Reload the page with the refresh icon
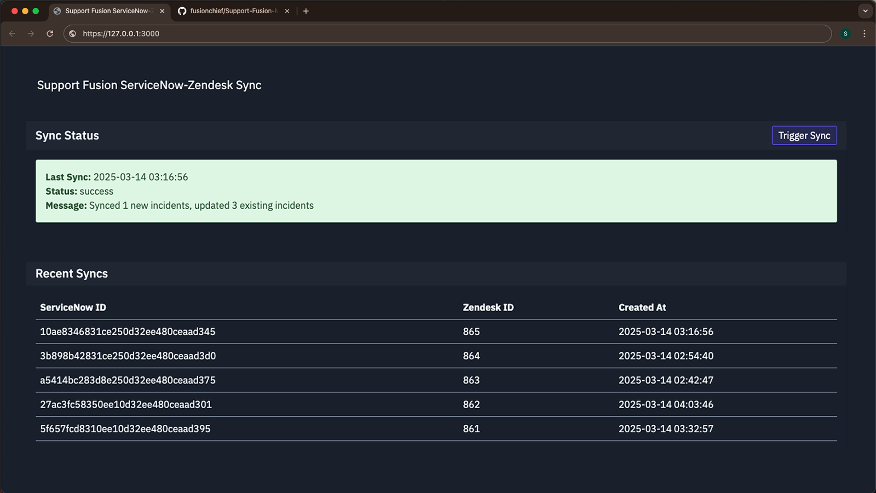The image size is (876, 493). tap(50, 33)
